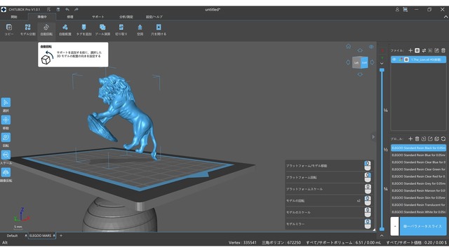Toggle the white checkbox on The_Lion.stl row
The image size is (449, 252).
click(x=406, y=59)
